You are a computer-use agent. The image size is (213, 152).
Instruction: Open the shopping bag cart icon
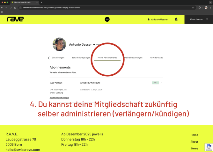pyautogui.click(x=176, y=19)
